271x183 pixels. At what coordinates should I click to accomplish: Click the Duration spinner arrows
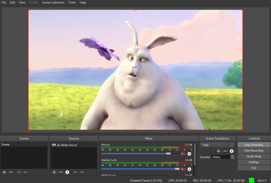(x=232, y=157)
